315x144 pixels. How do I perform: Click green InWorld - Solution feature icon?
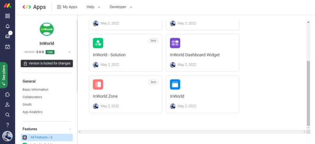click(98, 43)
